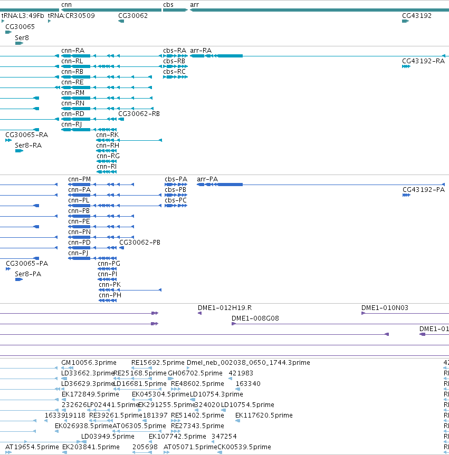449x455 pixels.
Task: Select the DME1-012H19.R clone label
Action: coord(225,308)
